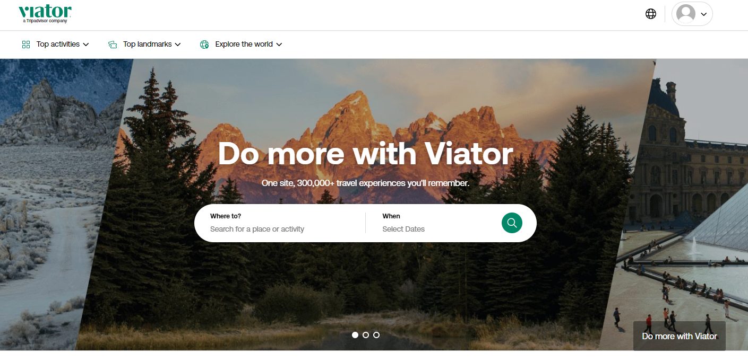The width and height of the screenshot is (748, 362).
Task: Open the Top activities menu label
Action: coord(58,45)
